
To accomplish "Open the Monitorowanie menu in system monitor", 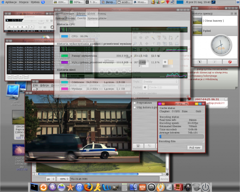I will tap(65, 13).
